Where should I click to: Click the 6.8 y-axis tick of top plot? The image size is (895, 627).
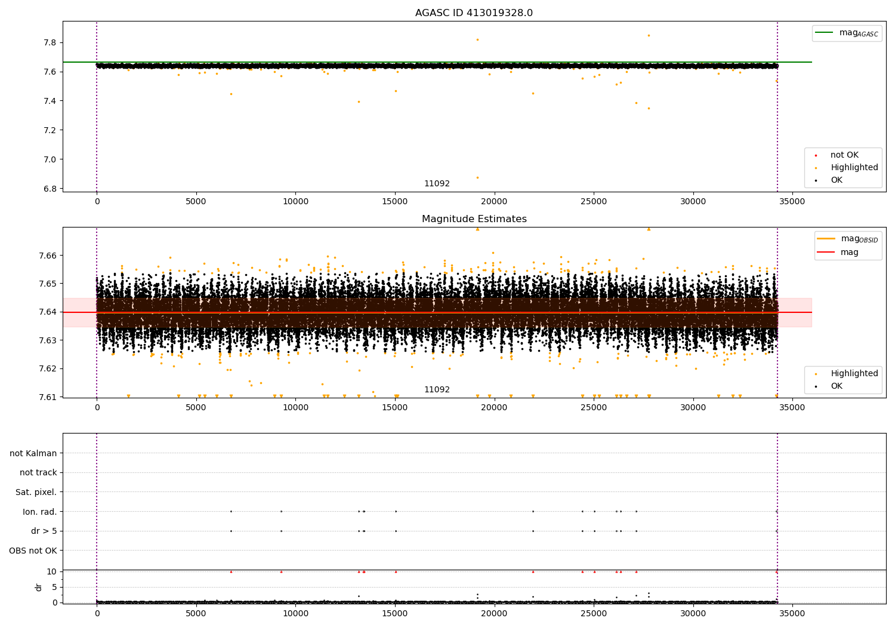click(x=50, y=189)
